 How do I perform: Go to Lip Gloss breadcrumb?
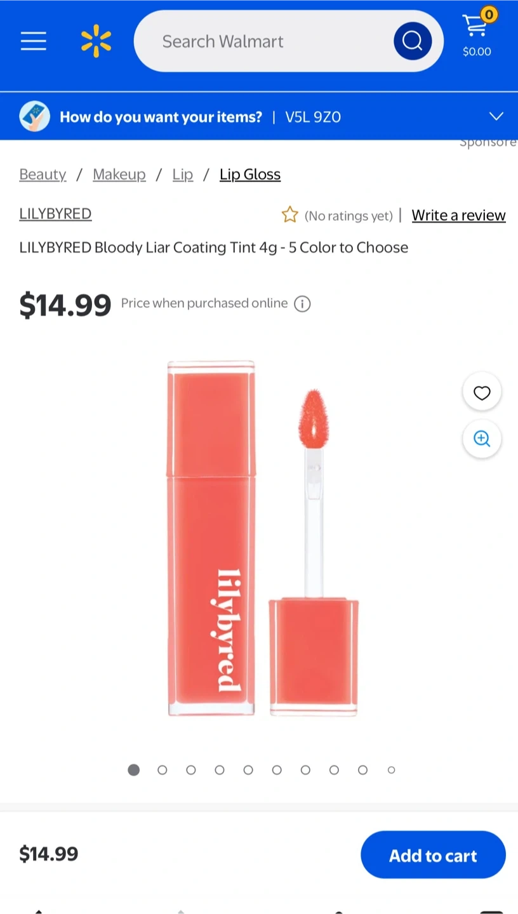click(250, 175)
